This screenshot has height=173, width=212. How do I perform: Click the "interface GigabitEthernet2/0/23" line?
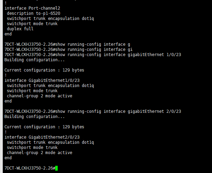(42, 137)
